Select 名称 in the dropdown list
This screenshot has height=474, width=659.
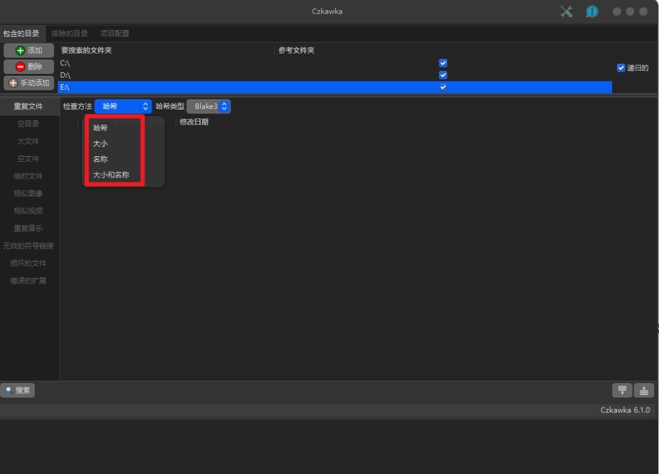[101, 159]
